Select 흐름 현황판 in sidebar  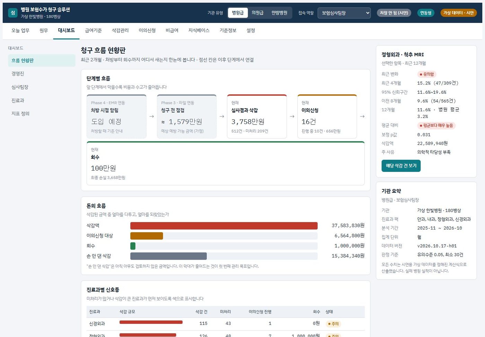[42, 60]
